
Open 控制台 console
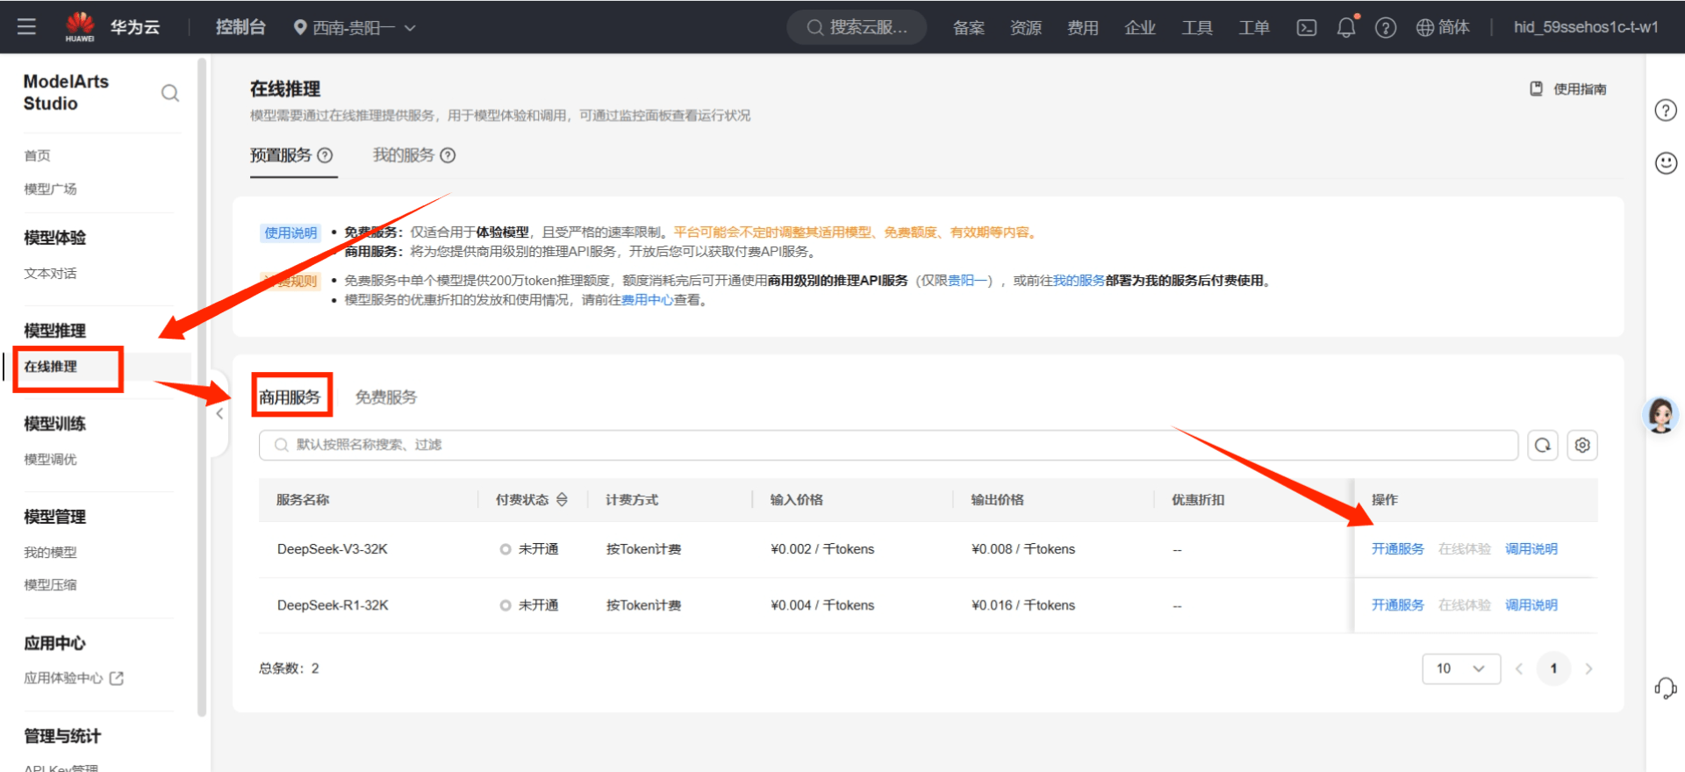240,27
